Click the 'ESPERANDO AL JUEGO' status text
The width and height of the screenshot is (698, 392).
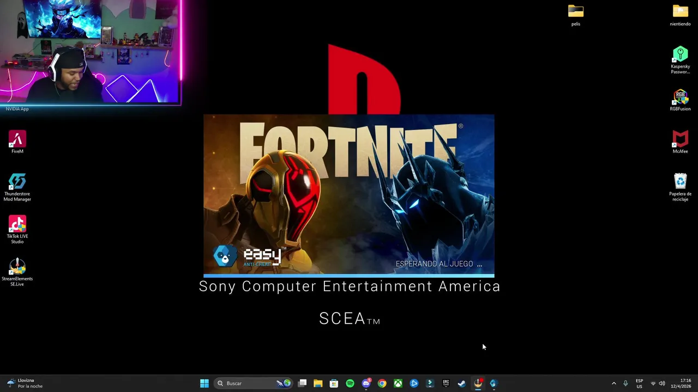(x=439, y=264)
